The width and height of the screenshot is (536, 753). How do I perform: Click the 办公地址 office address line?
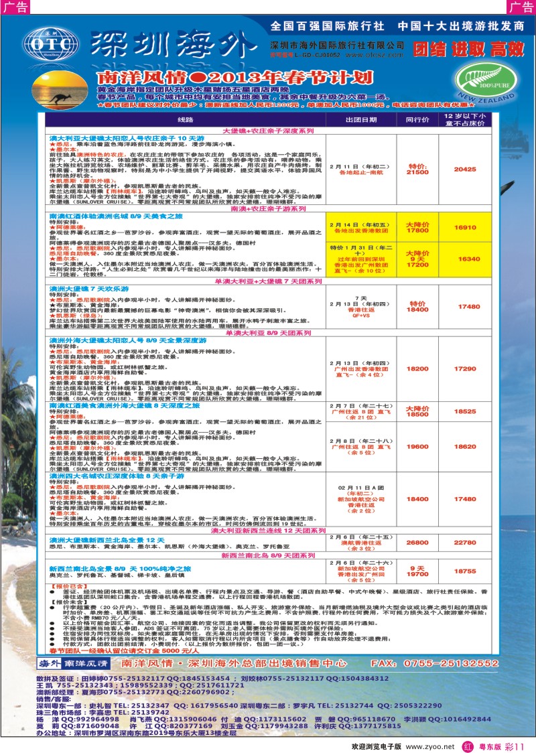tap(137, 733)
